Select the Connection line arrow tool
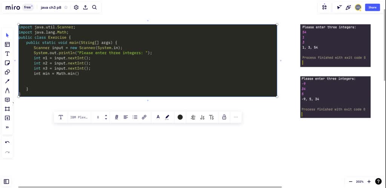The image size is (386, 188). tap(7, 81)
